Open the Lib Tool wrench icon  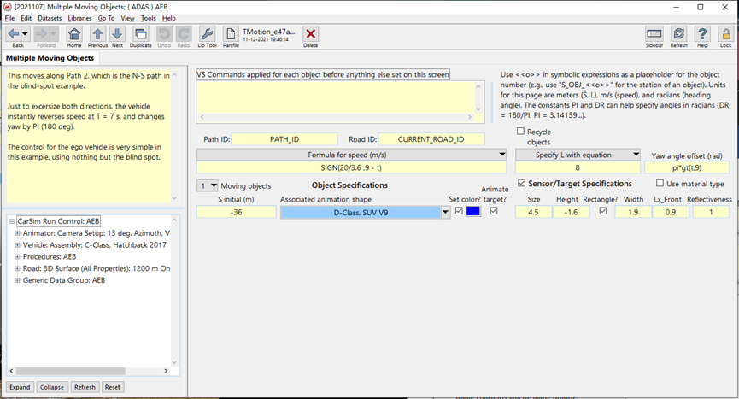click(207, 34)
